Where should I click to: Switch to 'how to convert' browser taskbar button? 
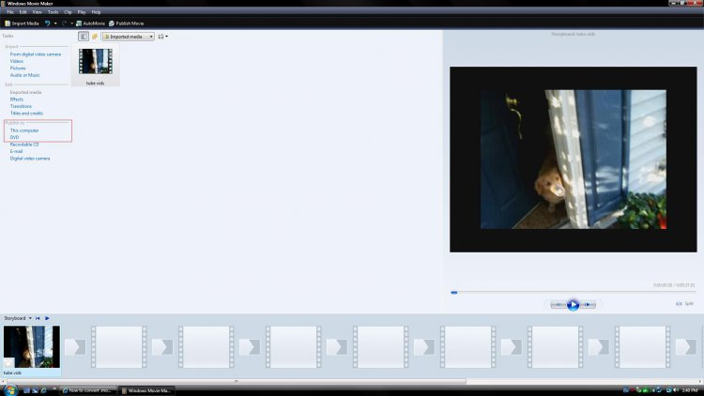(x=88, y=390)
